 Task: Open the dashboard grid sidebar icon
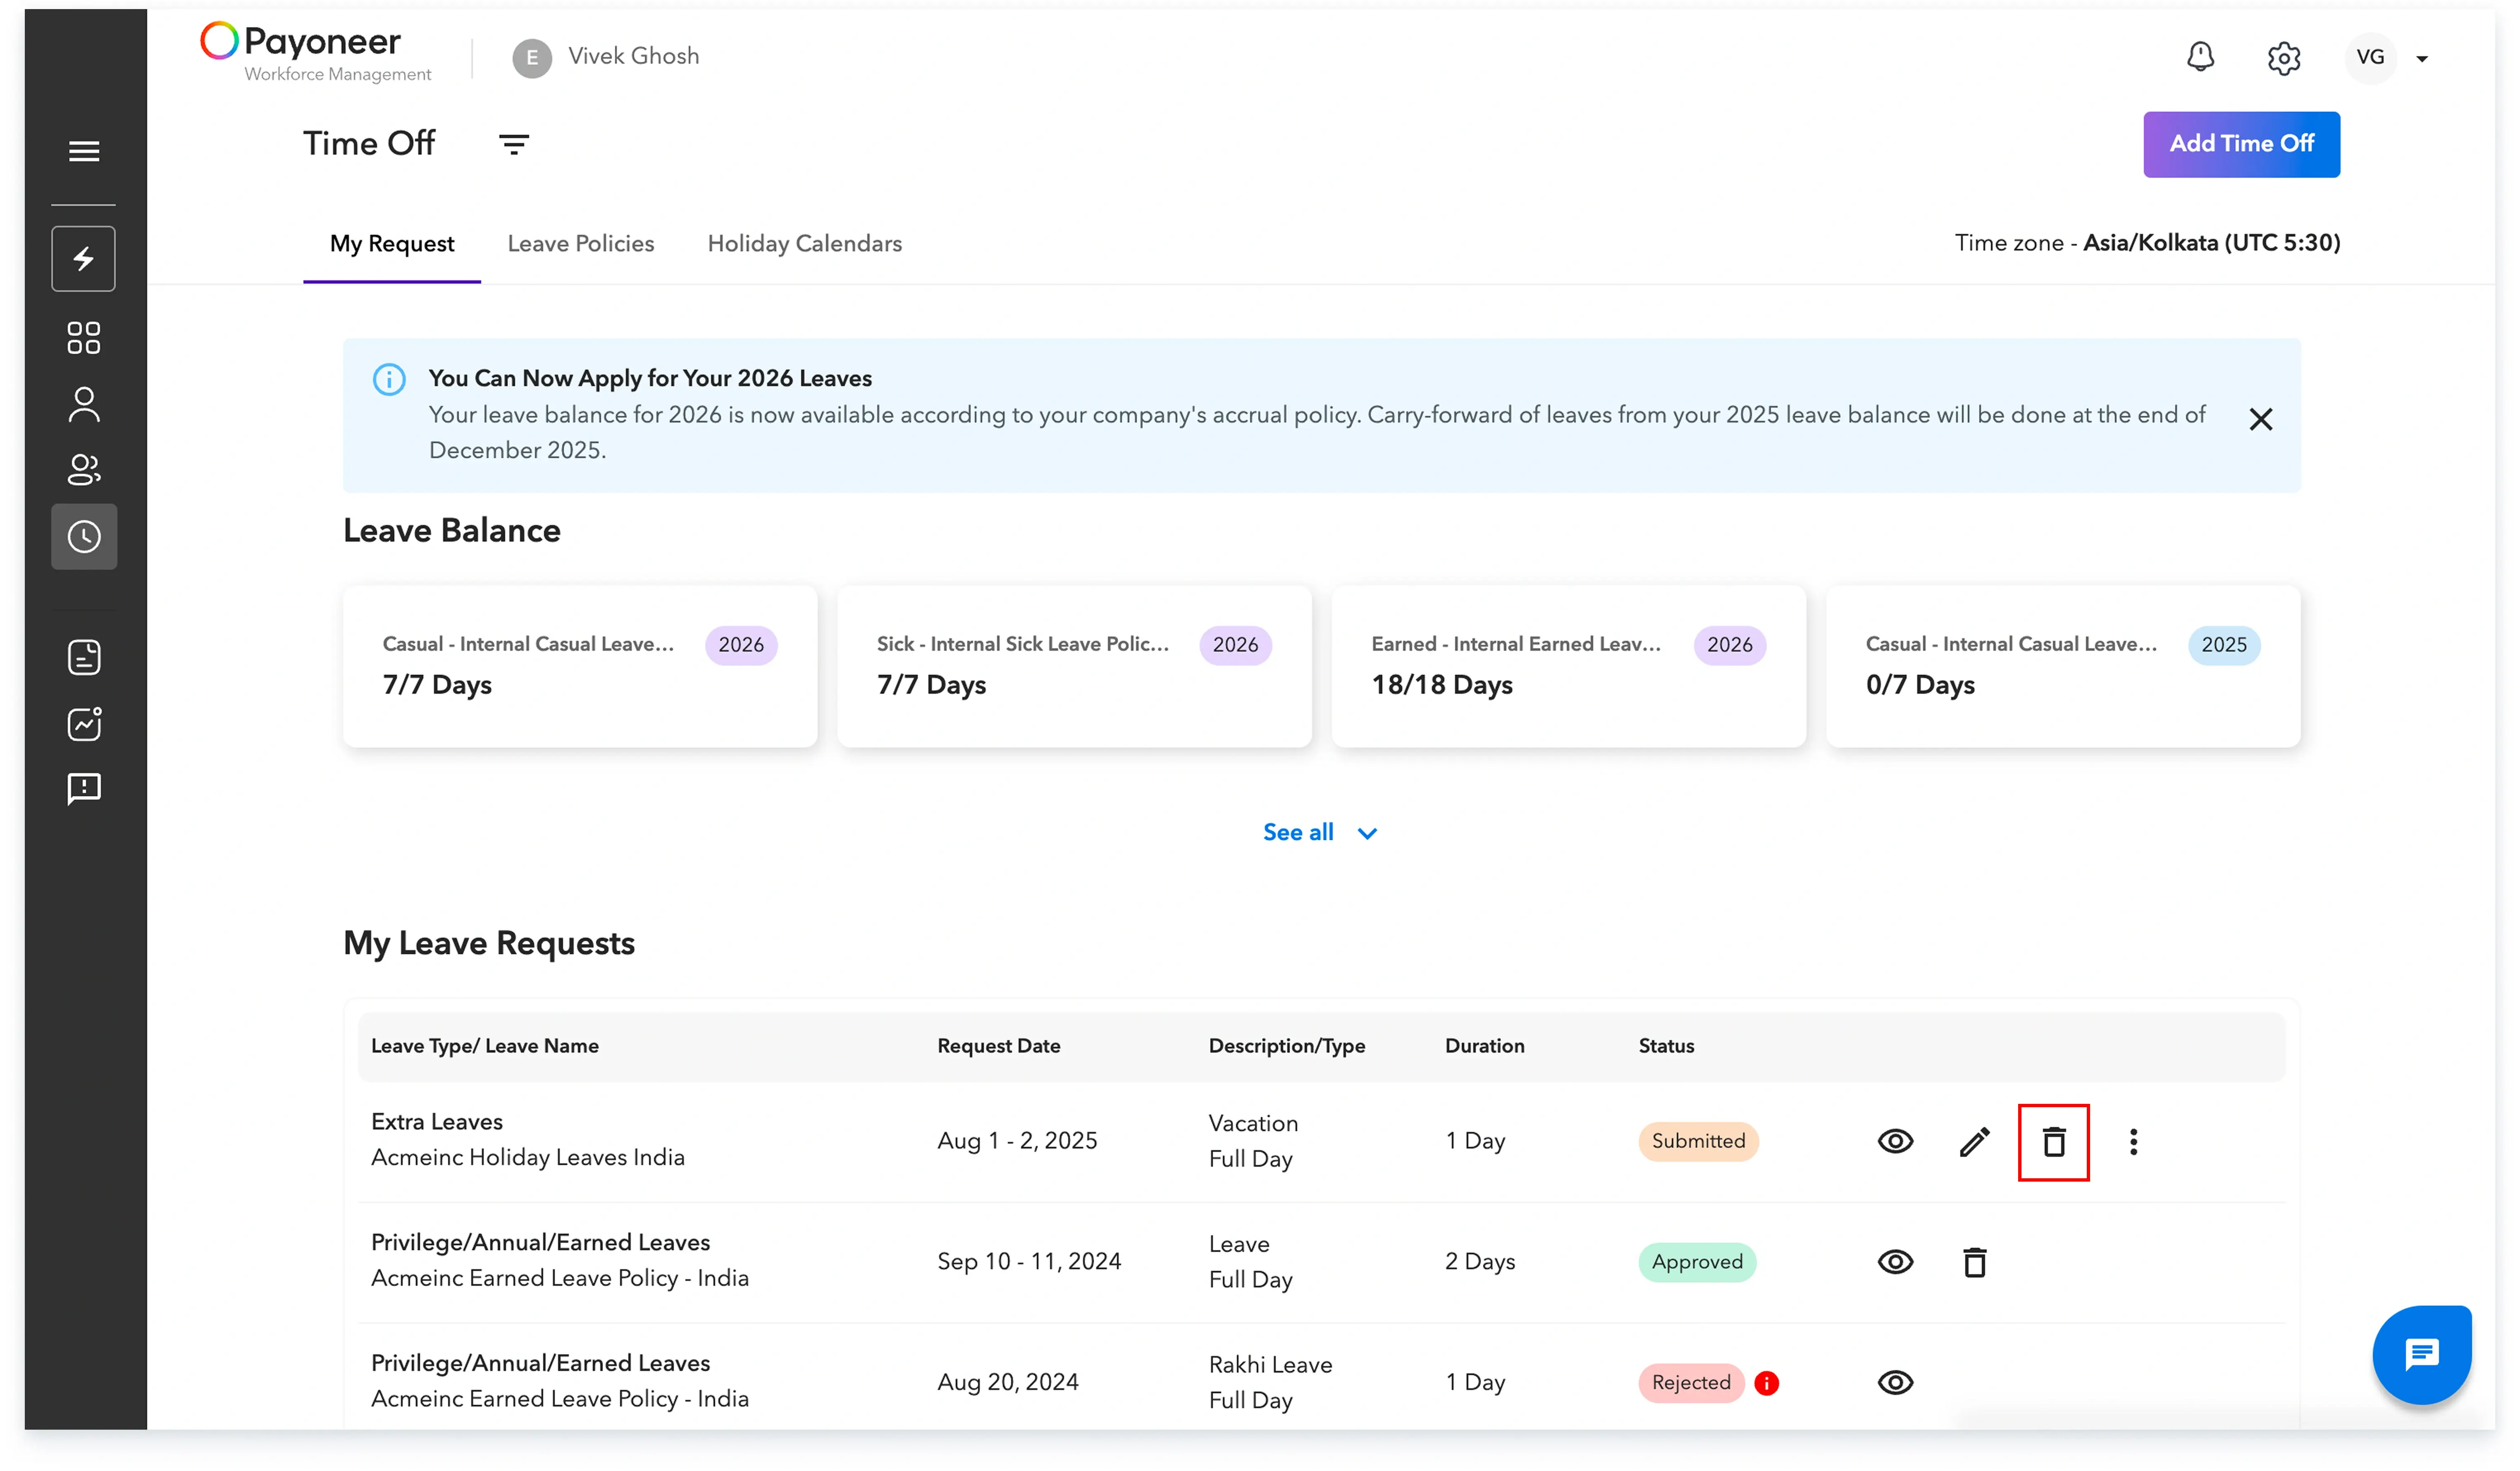(84, 338)
